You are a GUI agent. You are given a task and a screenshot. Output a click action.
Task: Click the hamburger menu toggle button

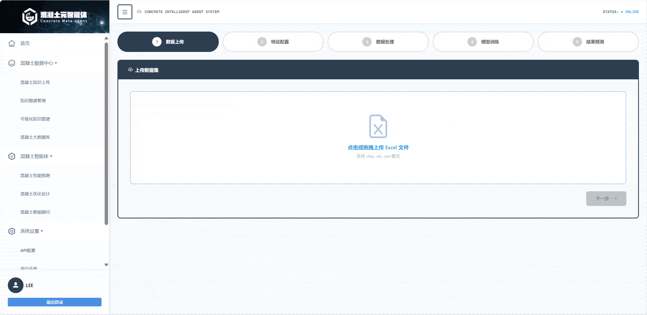tap(125, 12)
